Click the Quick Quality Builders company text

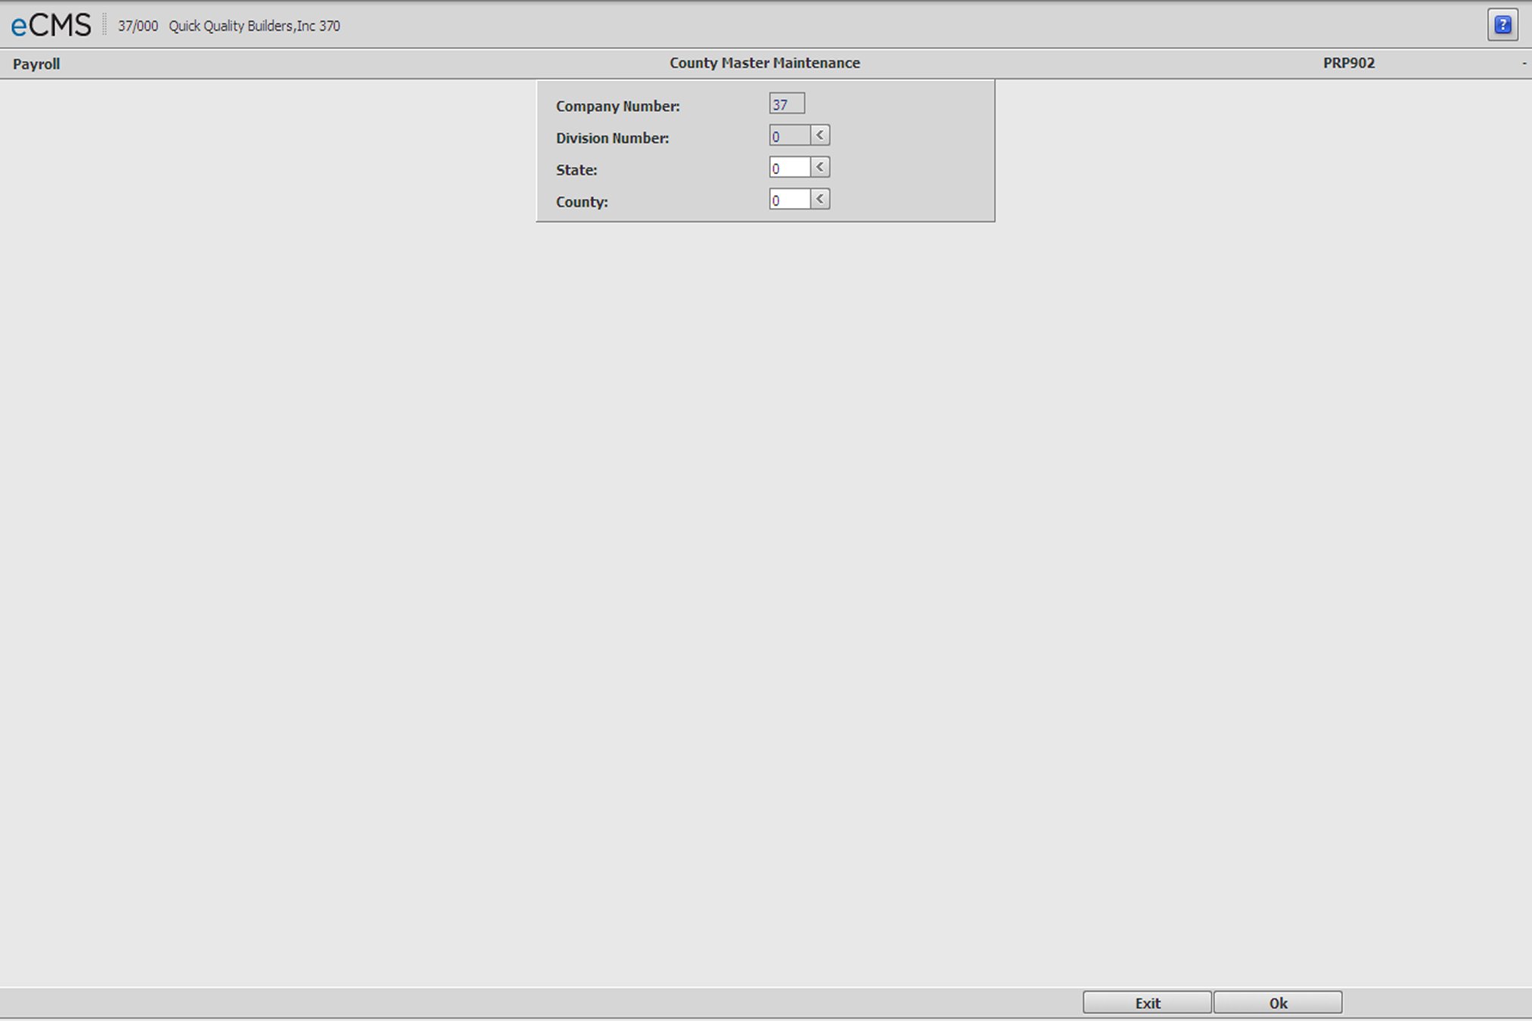pos(253,26)
